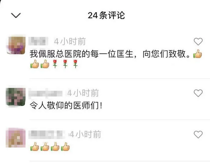This screenshot has height=163, width=210.
Task: Tap the second comment's 4小时前 timestamp
Action: (83, 93)
